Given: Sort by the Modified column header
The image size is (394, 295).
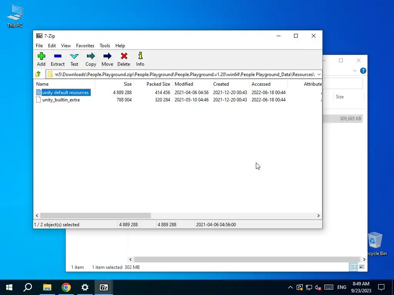Looking at the screenshot, I should coord(192,84).
